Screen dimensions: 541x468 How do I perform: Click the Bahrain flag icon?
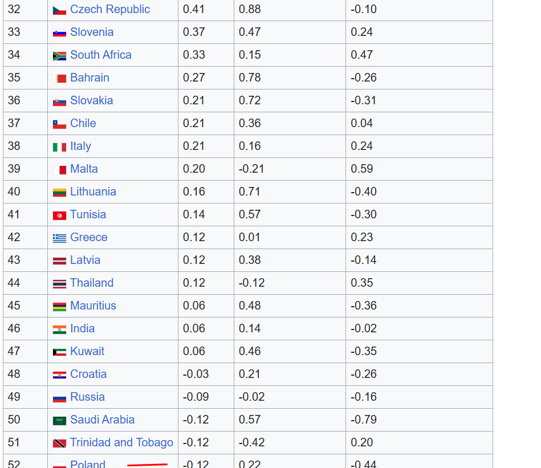pyautogui.click(x=59, y=79)
